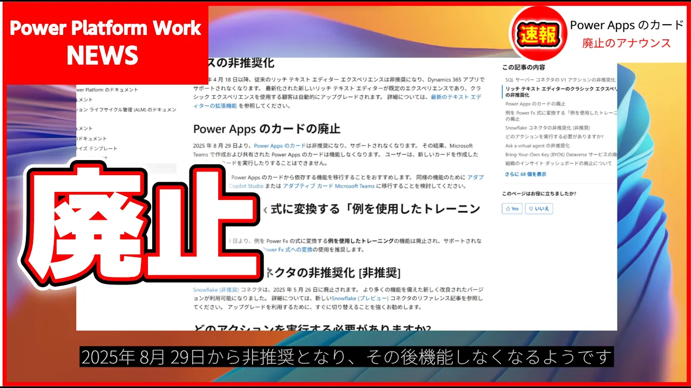The image size is (691, 388).
Task: Click the thumbs-down いいえ feedback button
Action: pos(539,209)
